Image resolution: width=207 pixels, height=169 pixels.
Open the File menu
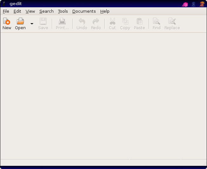click(x=6, y=11)
